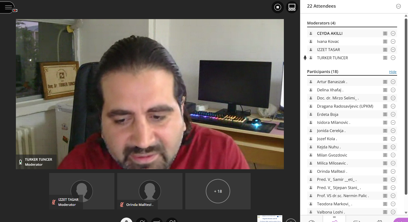408x222 pixels.
Task: Open the Attendees panel options menu
Action: point(398,6)
